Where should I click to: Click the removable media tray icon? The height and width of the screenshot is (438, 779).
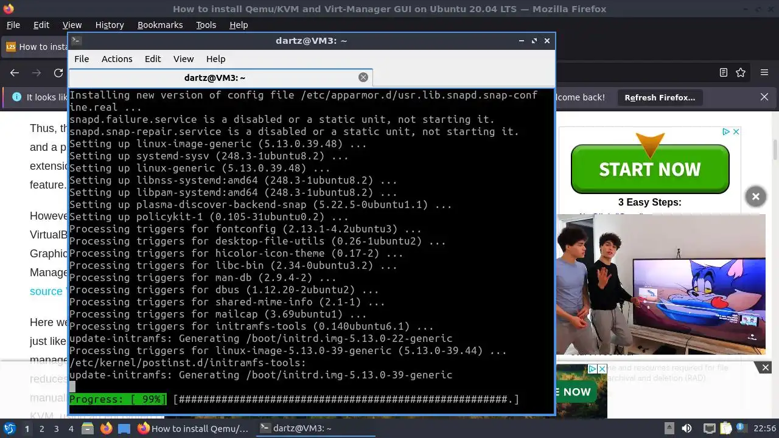coord(669,428)
